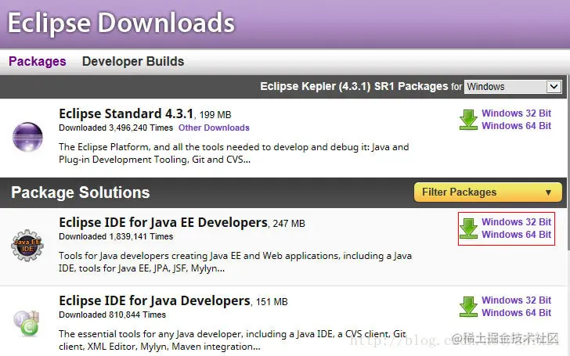Open the Windows platform dropdown
570x356 pixels.
click(513, 87)
